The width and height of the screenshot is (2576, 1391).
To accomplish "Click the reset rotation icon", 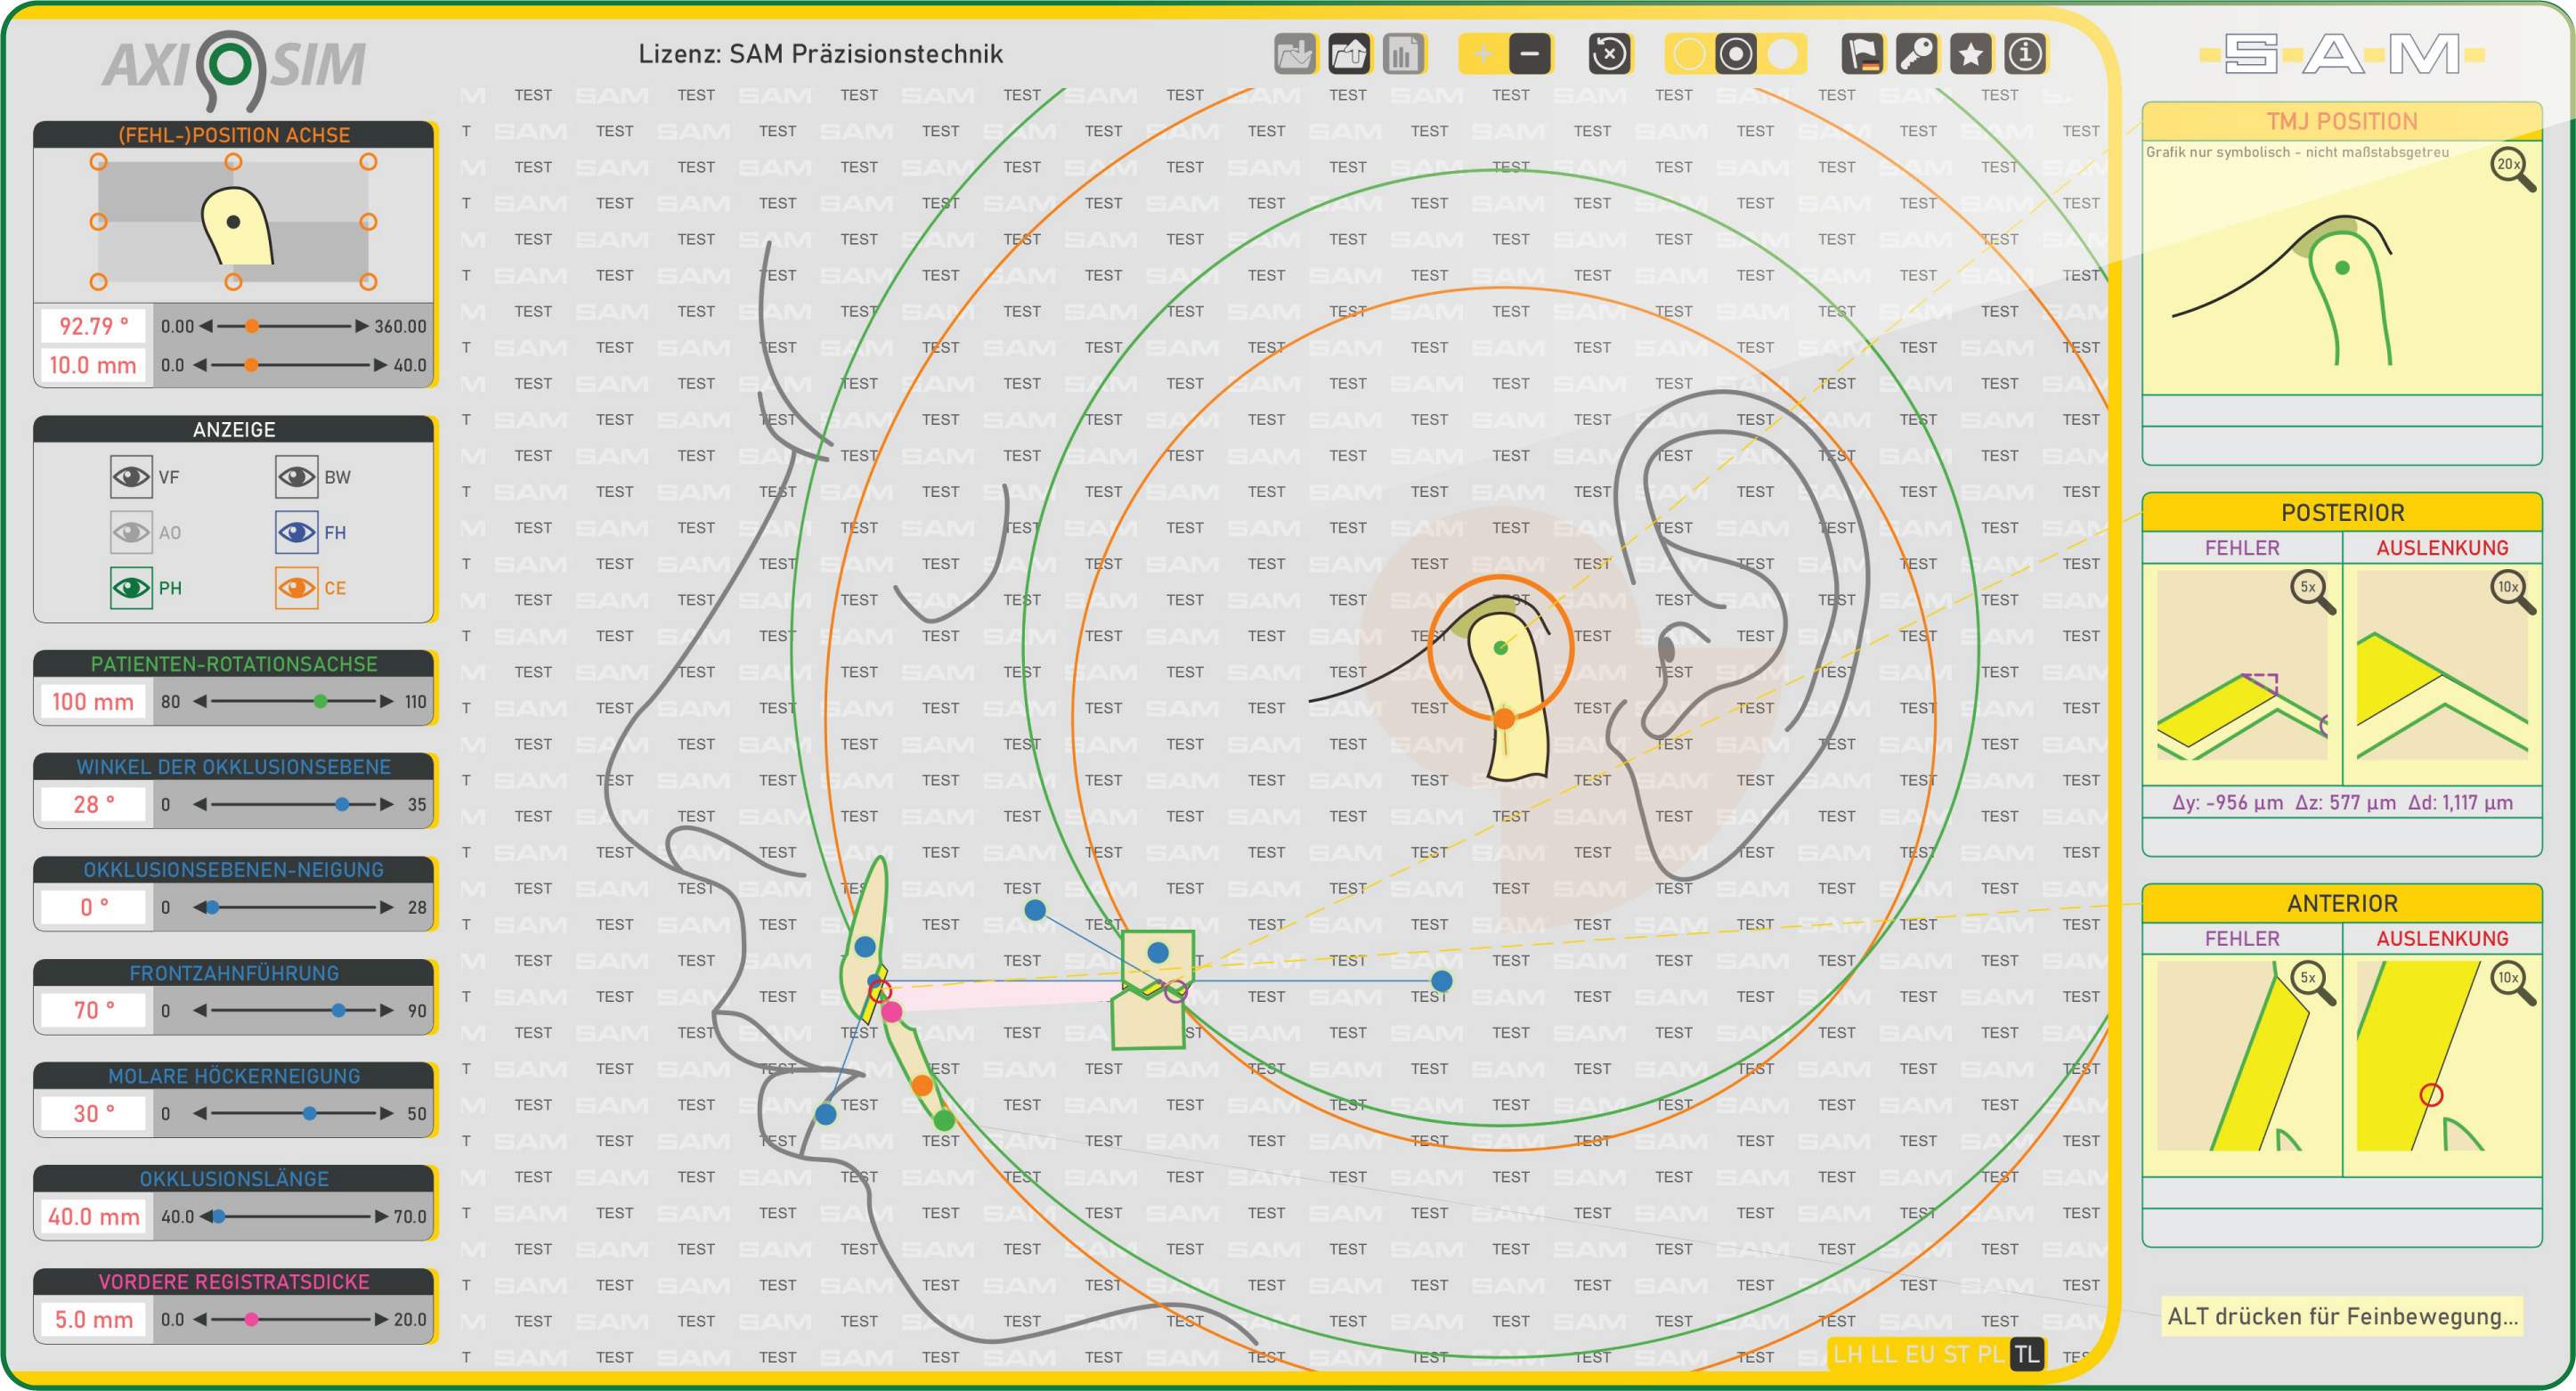I will tap(1608, 54).
